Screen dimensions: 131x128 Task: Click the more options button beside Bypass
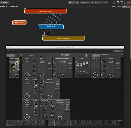click(122, 51)
